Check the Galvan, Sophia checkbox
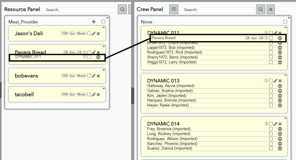 point(271,91)
